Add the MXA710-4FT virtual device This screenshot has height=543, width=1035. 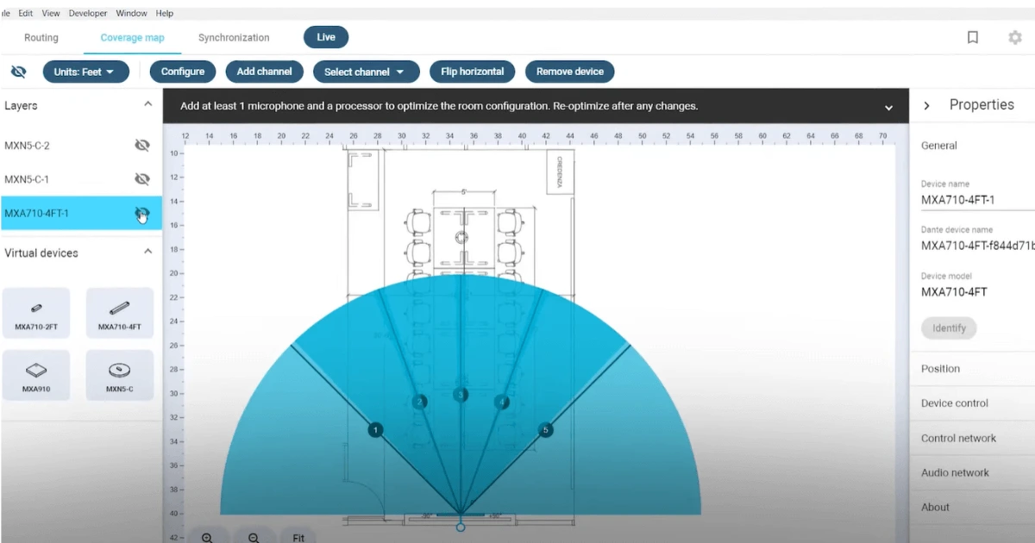tap(120, 313)
